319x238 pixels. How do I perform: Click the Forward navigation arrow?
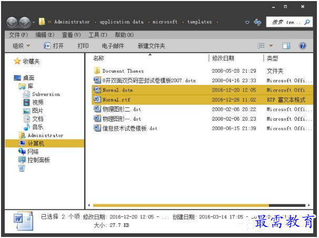pos(25,22)
